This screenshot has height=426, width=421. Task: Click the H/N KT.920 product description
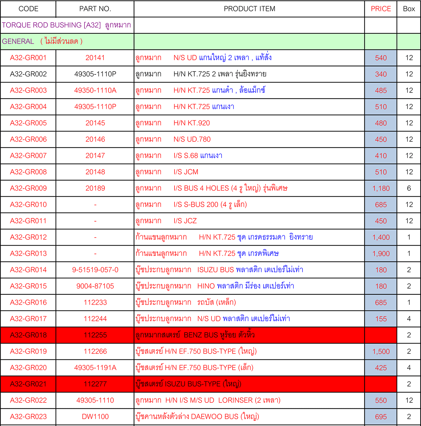(249, 123)
